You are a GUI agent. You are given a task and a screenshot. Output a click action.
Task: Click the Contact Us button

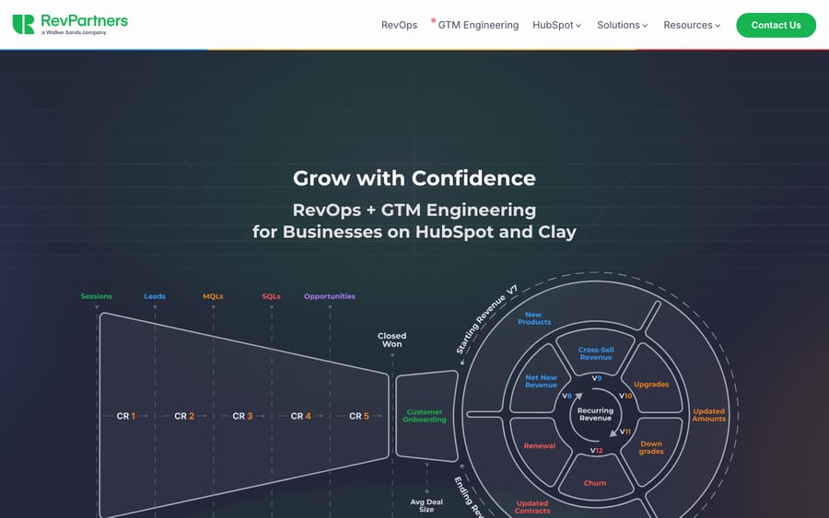coord(776,25)
